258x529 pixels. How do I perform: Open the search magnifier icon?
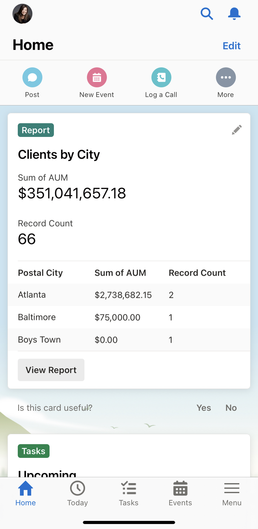coord(207,14)
